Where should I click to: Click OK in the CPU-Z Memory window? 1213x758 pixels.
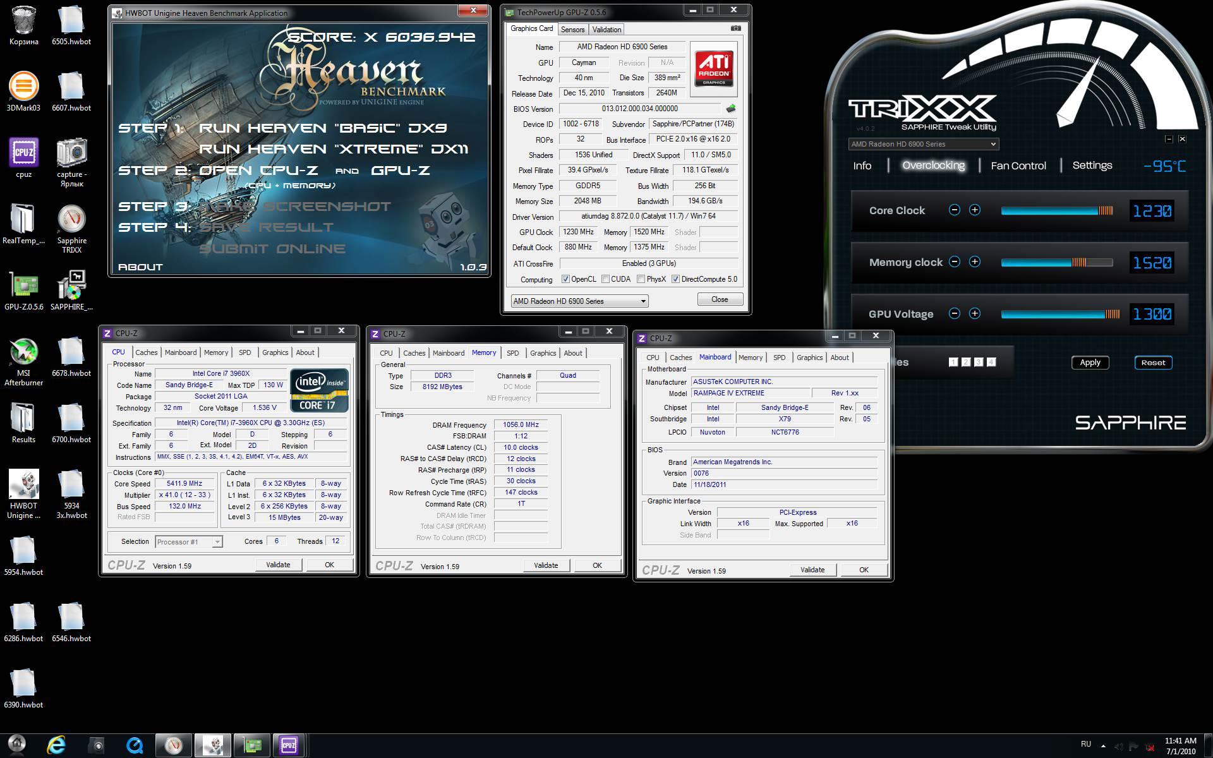[597, 565]
